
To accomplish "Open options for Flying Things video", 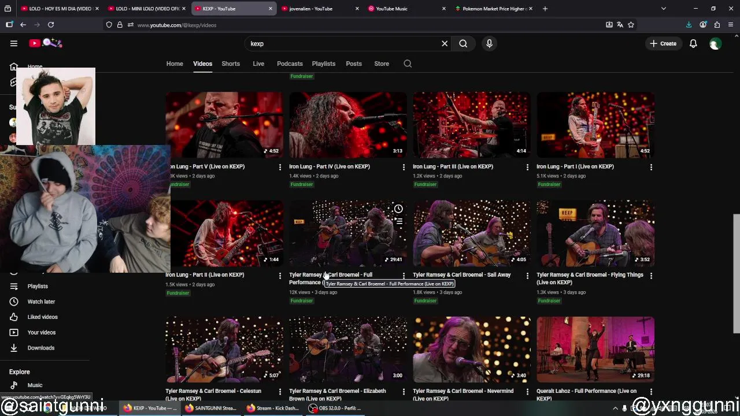I will click(x=651, y=276).
